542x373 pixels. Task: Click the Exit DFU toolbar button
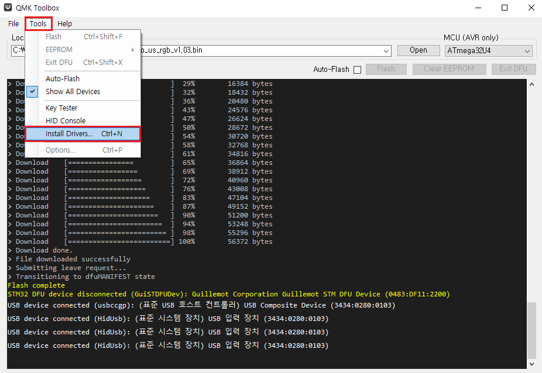click(513, 69)
